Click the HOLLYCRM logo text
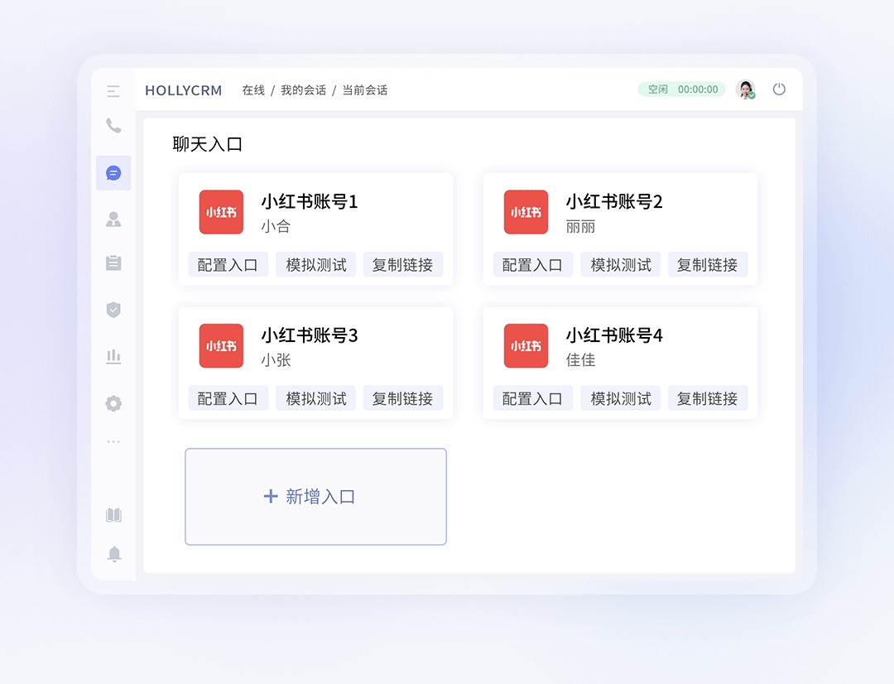The width and height of the screenshot is (894, 684). click(x=184, y=91)
